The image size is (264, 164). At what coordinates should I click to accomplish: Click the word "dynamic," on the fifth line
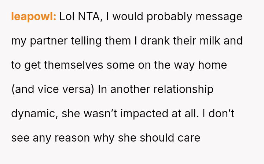(x=34, y=114)
